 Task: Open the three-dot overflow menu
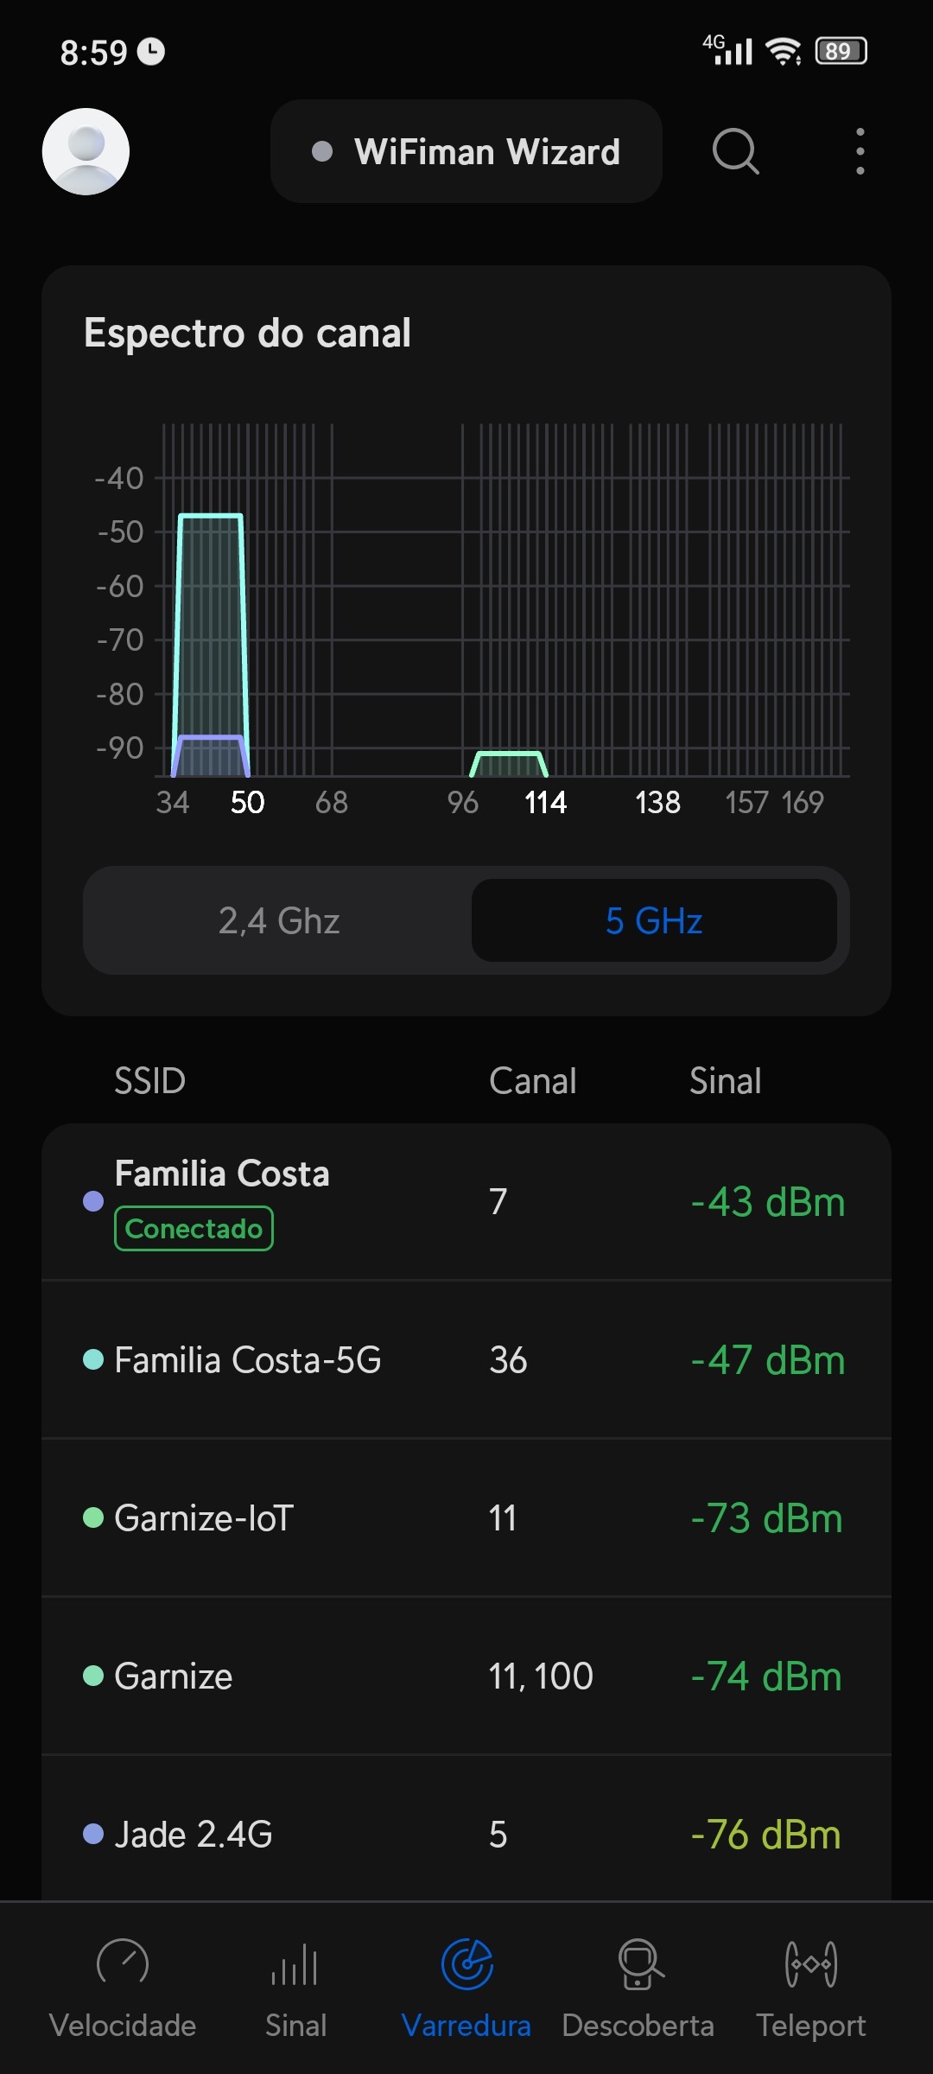tap(860, 151)
